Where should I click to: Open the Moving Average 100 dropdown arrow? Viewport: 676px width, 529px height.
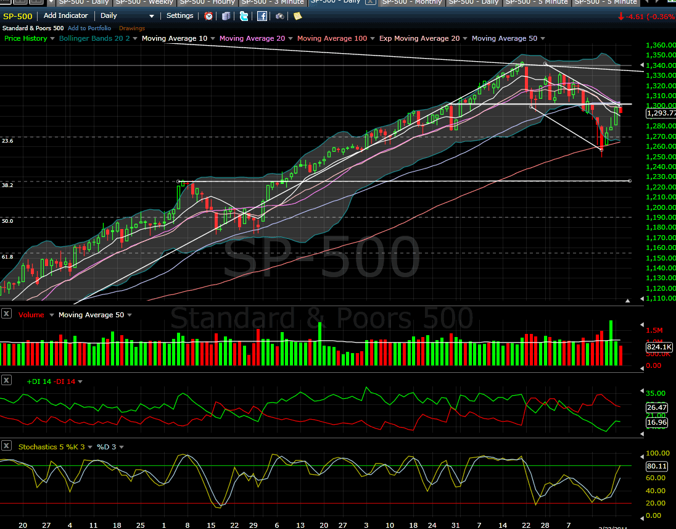[x=372, y=38]
